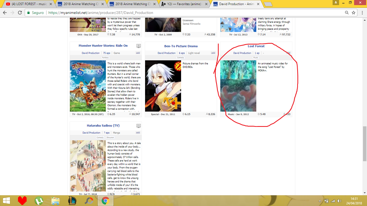Click David Production link under Lost Forest
367x206 pixels.
[x=242, y=53]
